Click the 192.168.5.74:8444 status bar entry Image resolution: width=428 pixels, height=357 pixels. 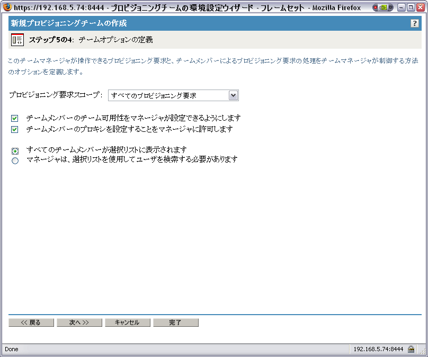point(378,349)
